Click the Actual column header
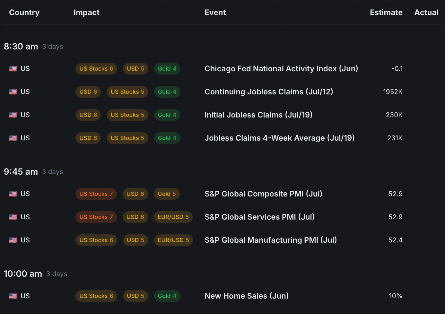Viewport: 445px width, 314px height. (x=426, y=13)
